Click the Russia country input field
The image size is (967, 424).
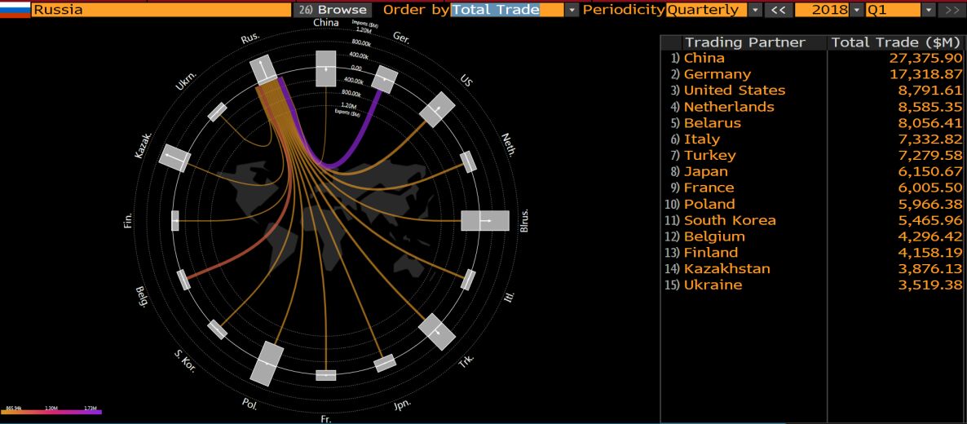click(161, 10)
